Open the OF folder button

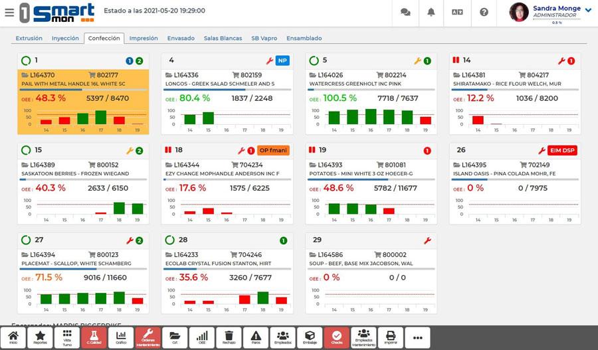point(175,337)
